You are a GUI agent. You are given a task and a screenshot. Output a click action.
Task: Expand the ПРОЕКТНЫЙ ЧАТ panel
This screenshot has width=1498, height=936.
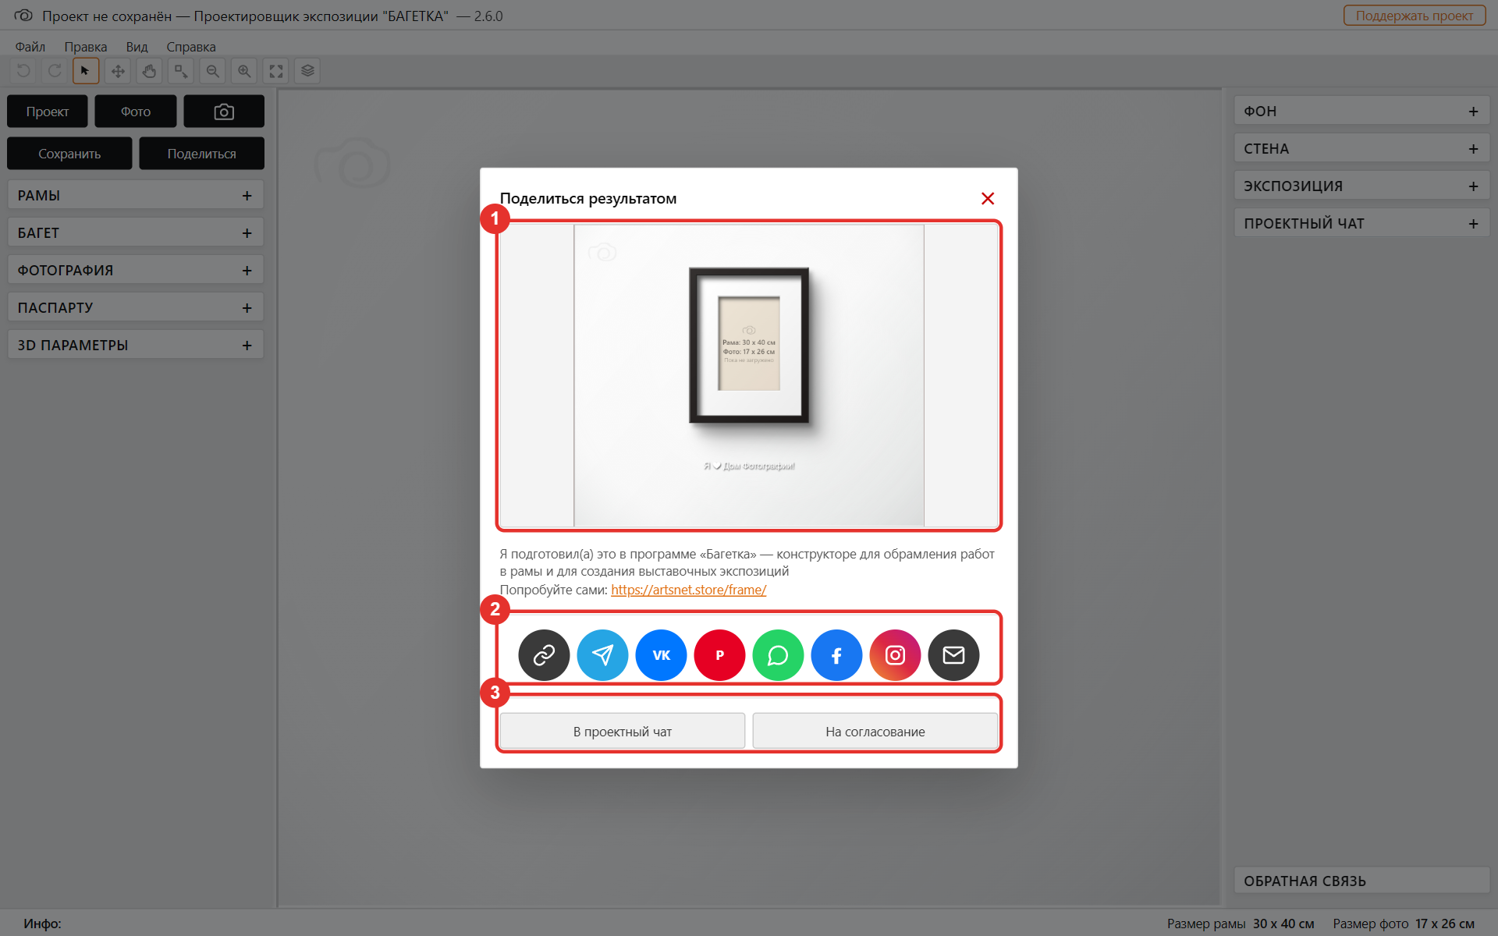(1361, 223)
